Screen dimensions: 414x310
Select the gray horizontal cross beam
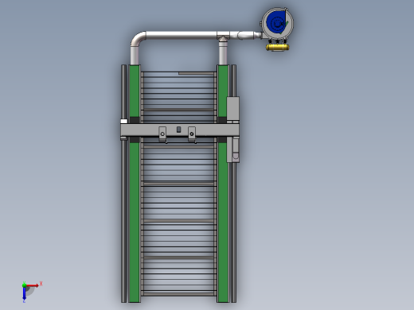click(x=180, y=130)
